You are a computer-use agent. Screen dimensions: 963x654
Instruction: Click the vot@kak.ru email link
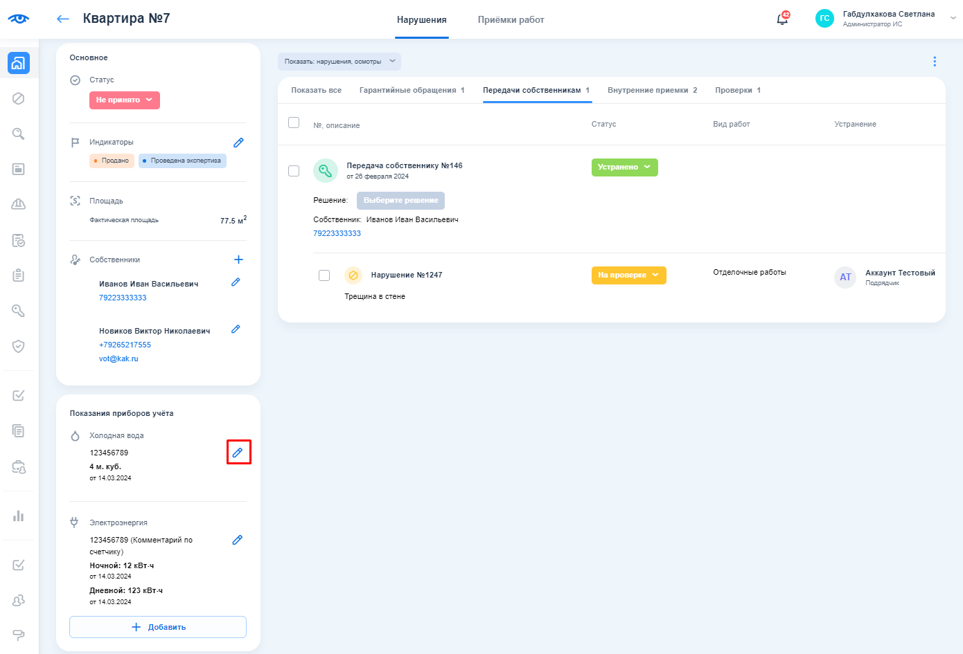click(118, 358)
